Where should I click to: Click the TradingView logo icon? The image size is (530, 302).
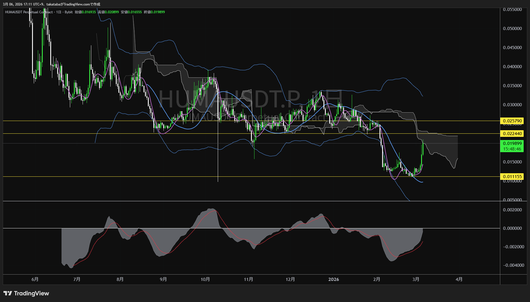point(8,293)
